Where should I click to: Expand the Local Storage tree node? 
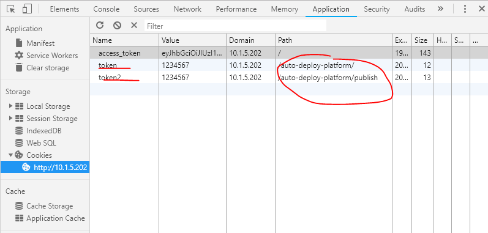coord(11,106)
